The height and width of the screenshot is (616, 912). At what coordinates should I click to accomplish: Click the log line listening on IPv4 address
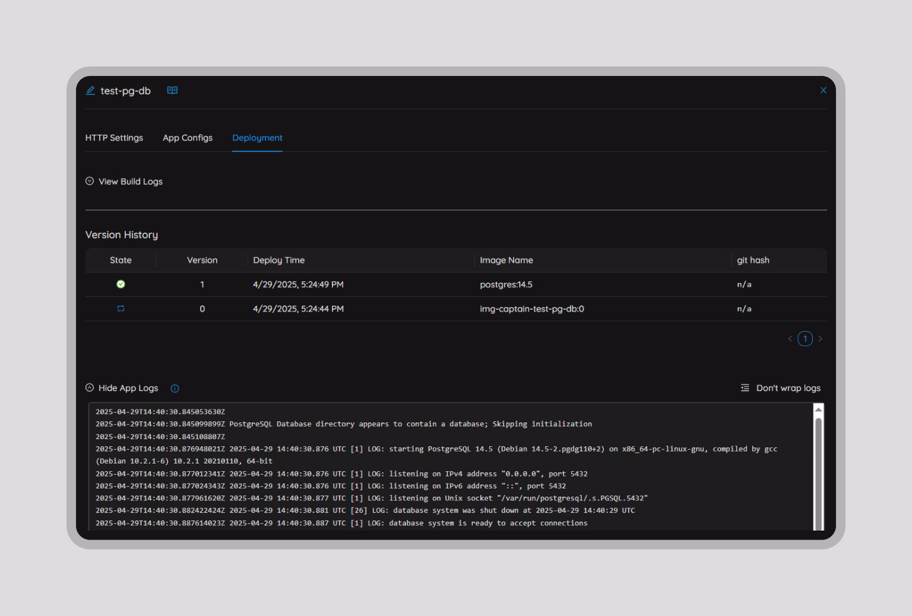click(341, 474)
